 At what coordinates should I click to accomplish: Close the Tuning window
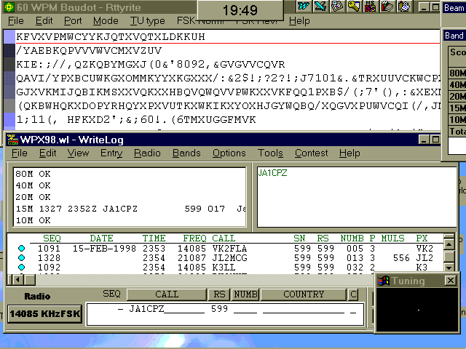pos(451,281)
